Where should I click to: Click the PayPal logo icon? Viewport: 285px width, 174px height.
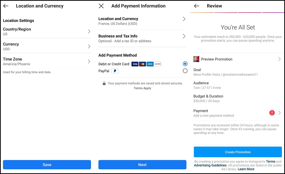115,71
